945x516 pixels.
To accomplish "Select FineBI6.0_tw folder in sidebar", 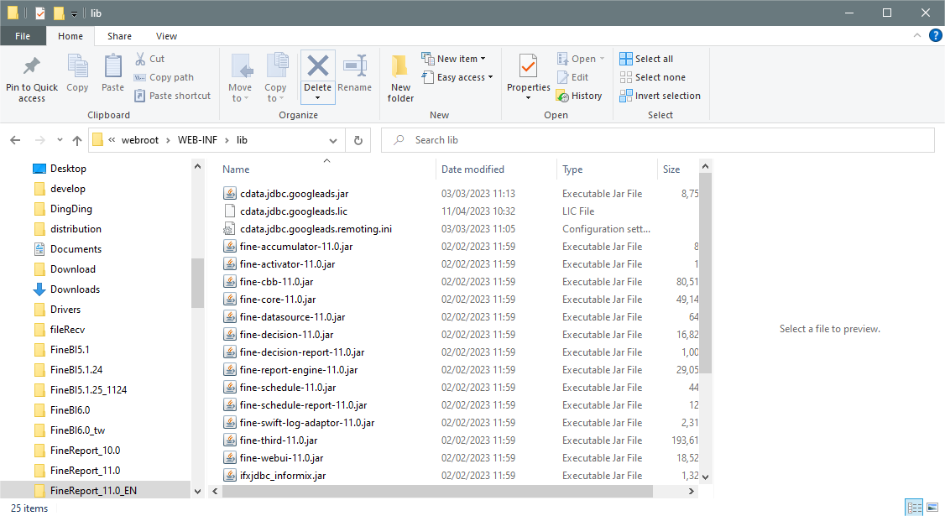I will pyautogui.click(x=77, y=430).
